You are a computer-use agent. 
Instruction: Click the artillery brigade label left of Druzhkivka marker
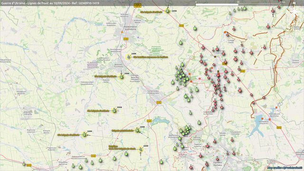click(105, 76)
